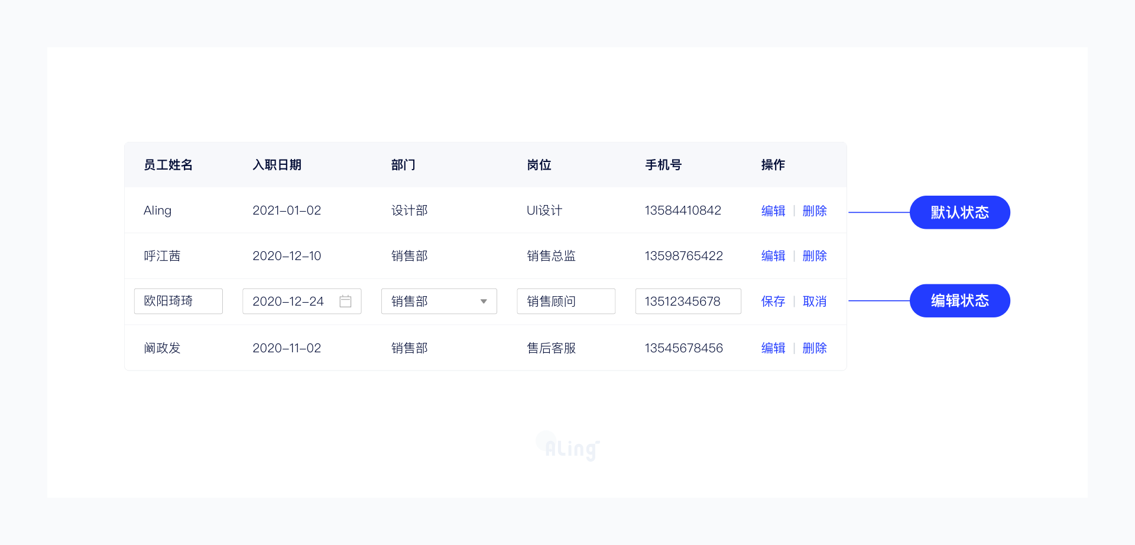Click 删除 link in the Aling row
The image size is (1135, 545).
[815, 210]
